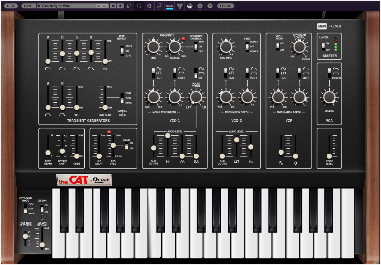Click the warning triangle panic icon
The width and height of the screenshot is (381, 265).
[x=180, y=6]
